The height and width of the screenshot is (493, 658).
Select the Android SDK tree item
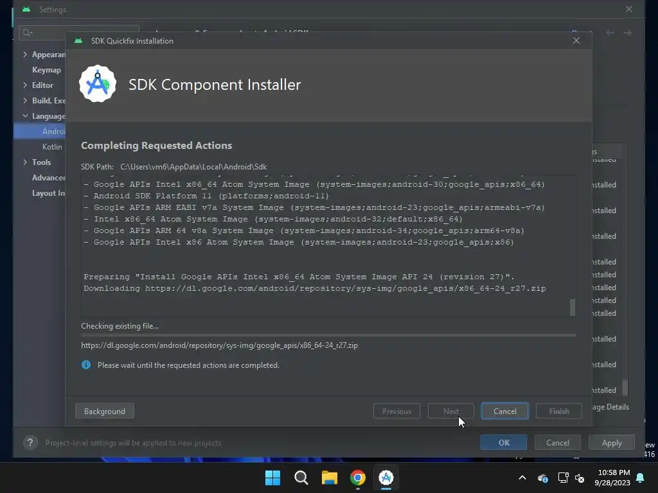[39, 131]
